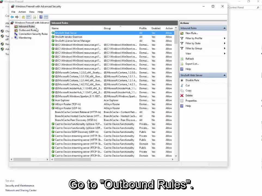Screen dimensions: 262x196
Task: Click right arrow of tree pane scrollbar
Action: [47, 160]
